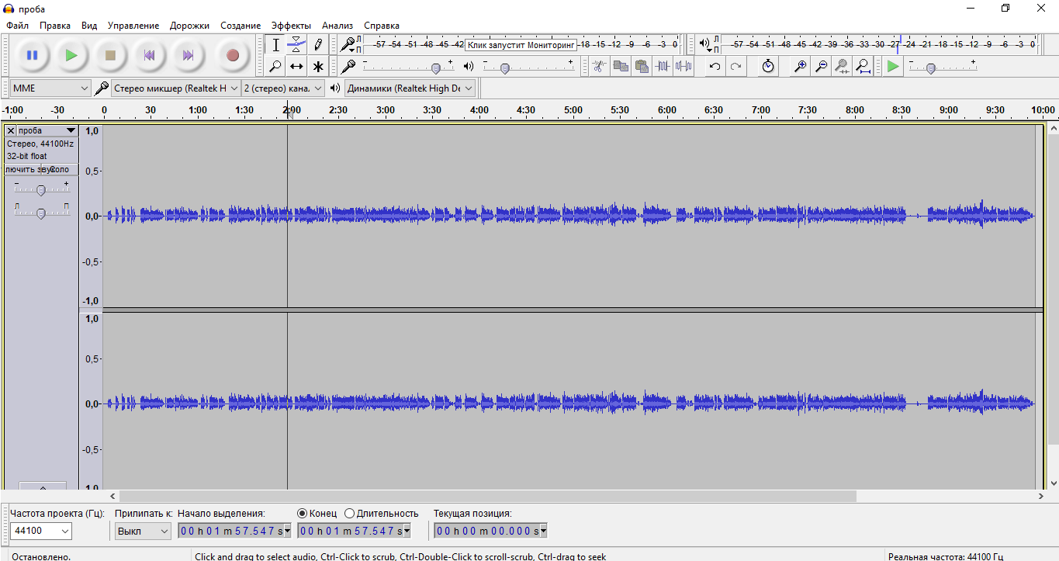
Task: Click the Silence audio icon
Action: pyautogui.click(x=683, y=66)
